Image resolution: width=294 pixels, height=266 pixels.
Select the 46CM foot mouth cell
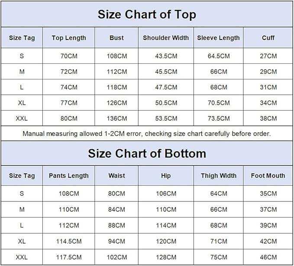pyautogui.click(x=268, y=257)
